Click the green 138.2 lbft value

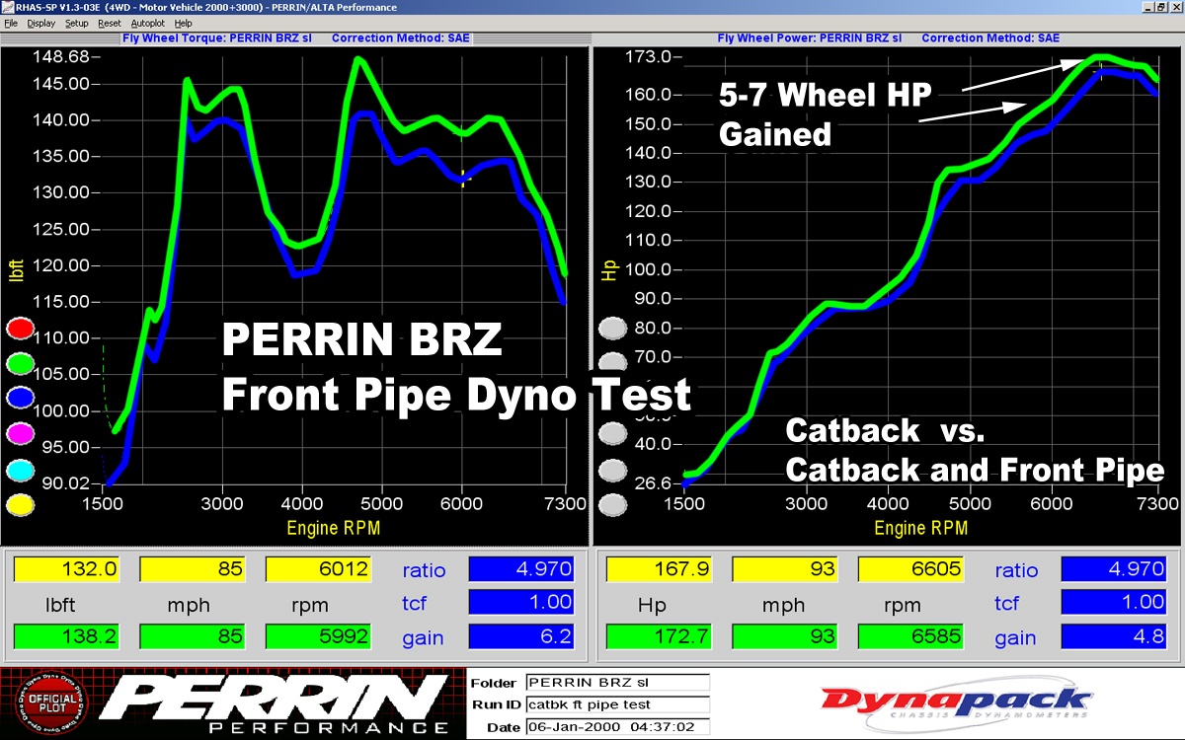click(x=66, y=637)
